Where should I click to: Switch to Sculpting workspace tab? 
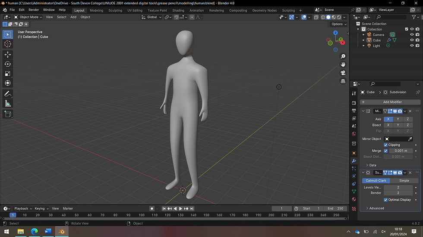(115, 10)
